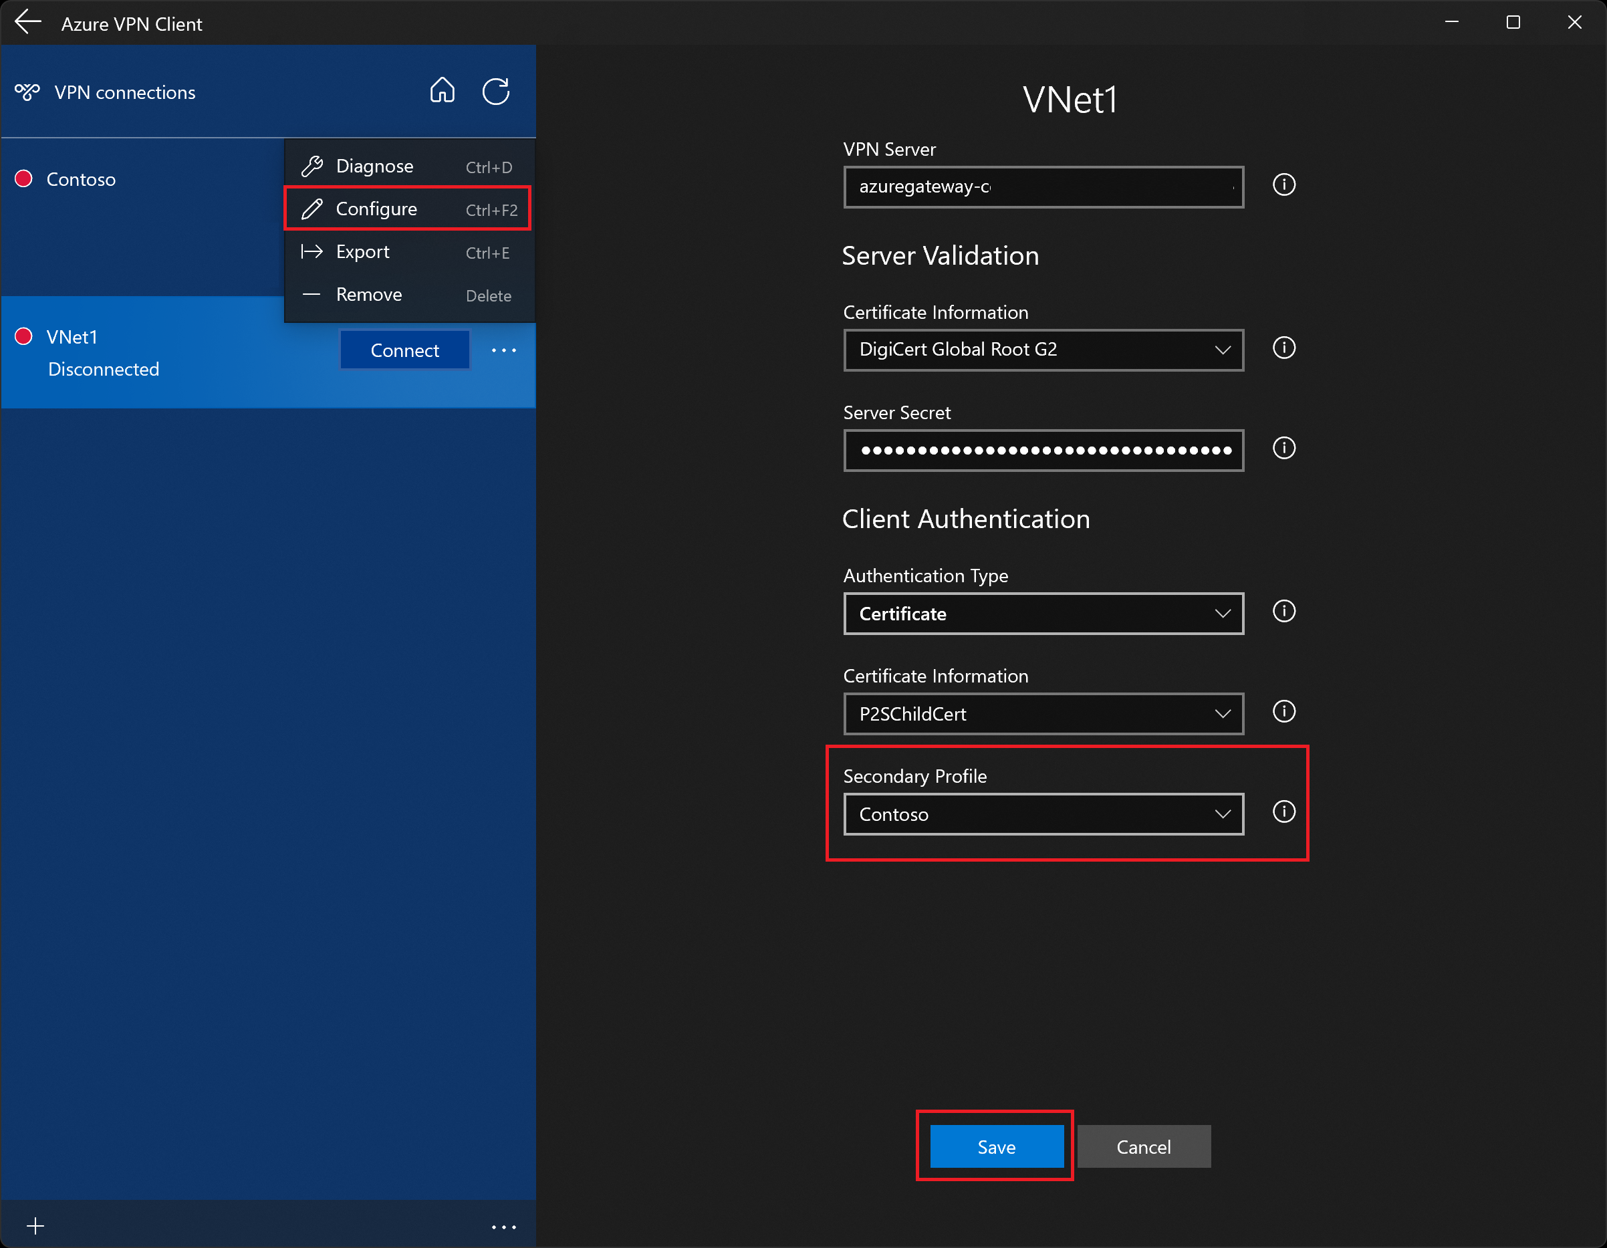Image resolution: width=1607 pixels, height=1248 pixels.
Task: Click the VPN connections network icon
Action: [27, 92]
